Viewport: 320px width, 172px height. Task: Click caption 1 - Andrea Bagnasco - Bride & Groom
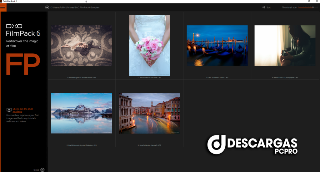click(82, 78)
